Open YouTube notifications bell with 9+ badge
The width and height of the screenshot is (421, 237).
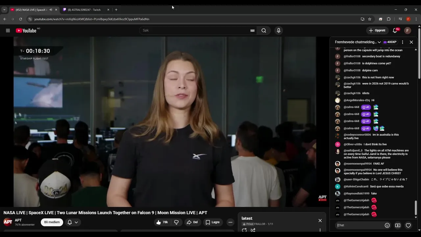tap(395, 31)
